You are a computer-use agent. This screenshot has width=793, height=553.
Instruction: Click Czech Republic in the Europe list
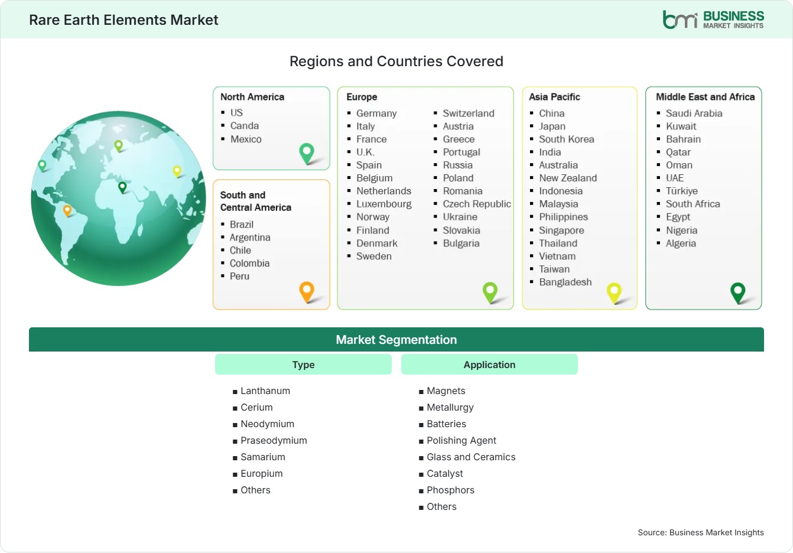pos(477,204)
